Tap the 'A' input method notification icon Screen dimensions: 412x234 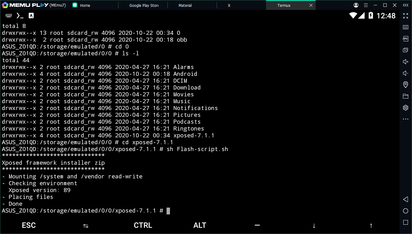pos(31,16)
